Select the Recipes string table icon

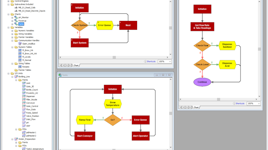[20, 67]
